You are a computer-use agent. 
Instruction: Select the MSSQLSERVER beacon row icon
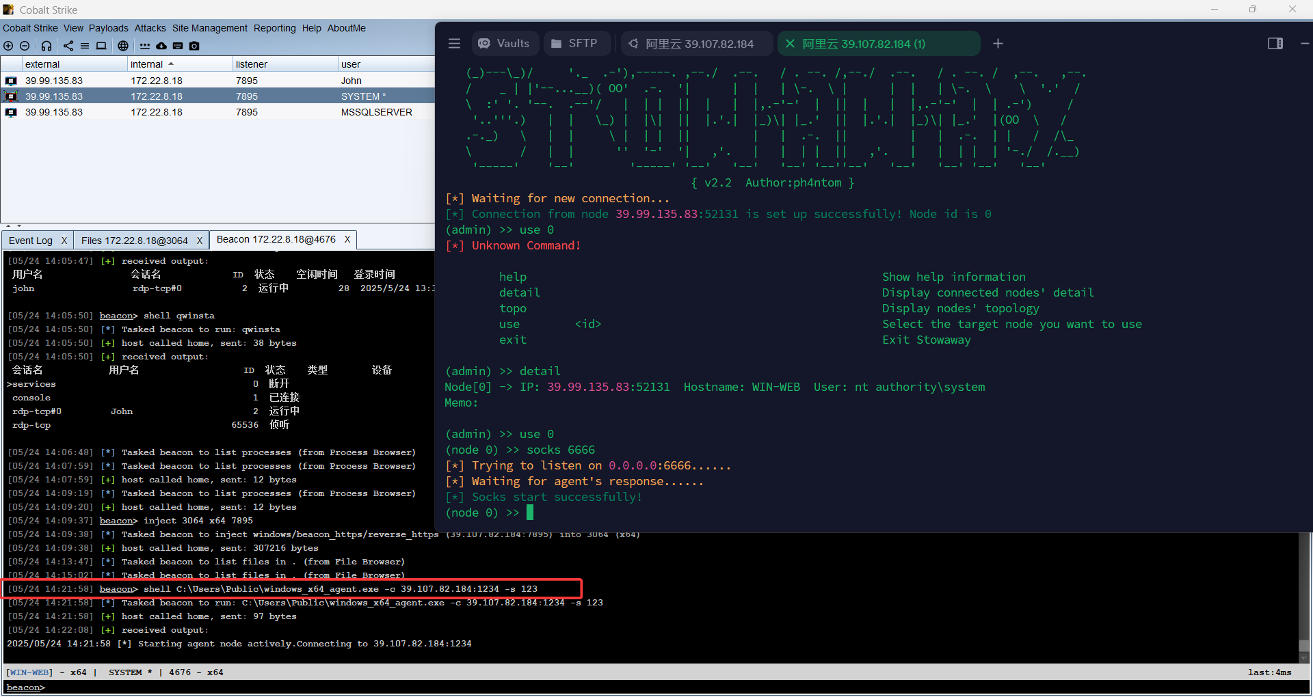click(x=11, y=112)
